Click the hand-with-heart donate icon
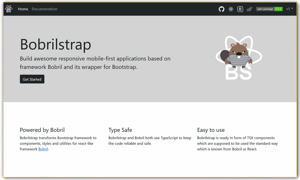This screenshot has width=300, height=180. pyautogui.click(x=249, y=9)
